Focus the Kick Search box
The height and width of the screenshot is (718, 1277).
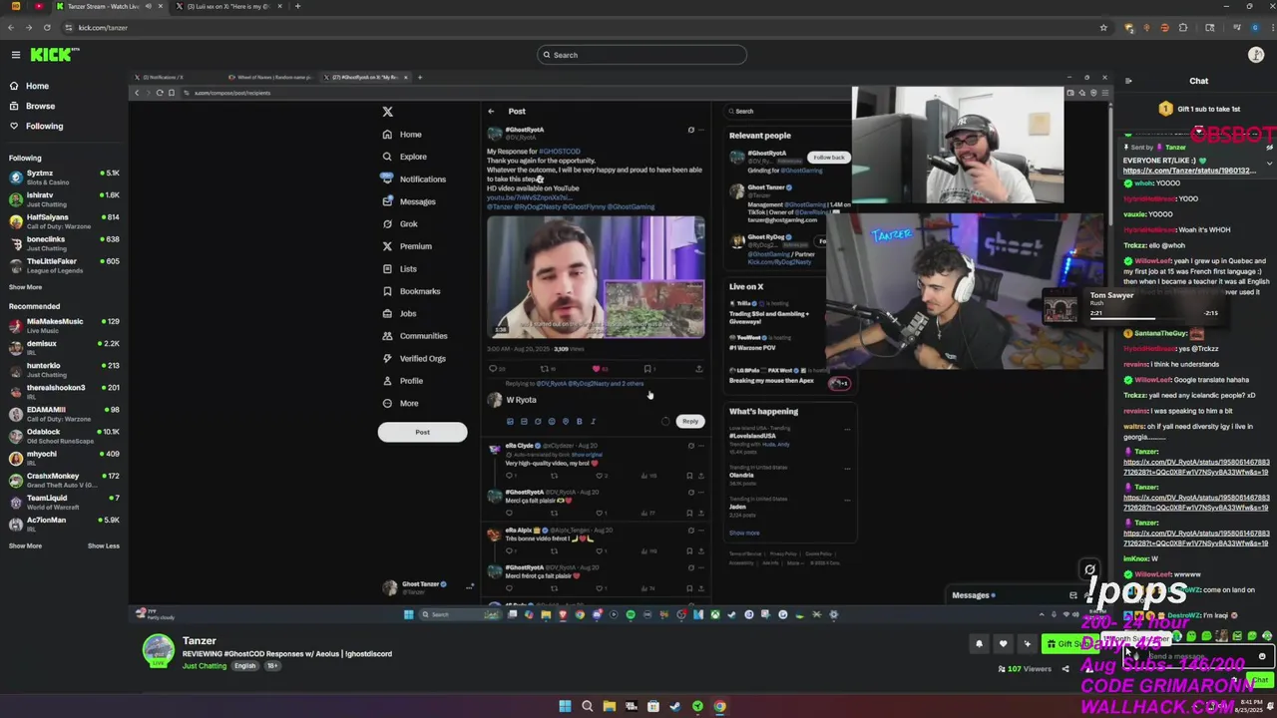641,55
